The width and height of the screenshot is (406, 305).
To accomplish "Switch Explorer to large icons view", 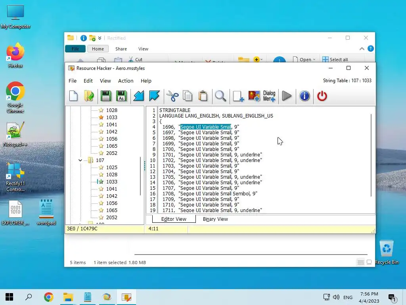I will (x=369, y=262).
